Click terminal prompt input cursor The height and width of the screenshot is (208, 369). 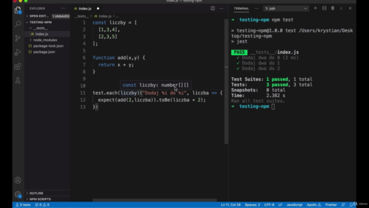tap(273, 106)
